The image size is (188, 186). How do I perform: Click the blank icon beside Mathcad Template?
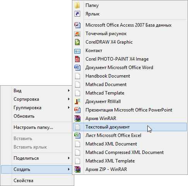(x=77, y=93)
